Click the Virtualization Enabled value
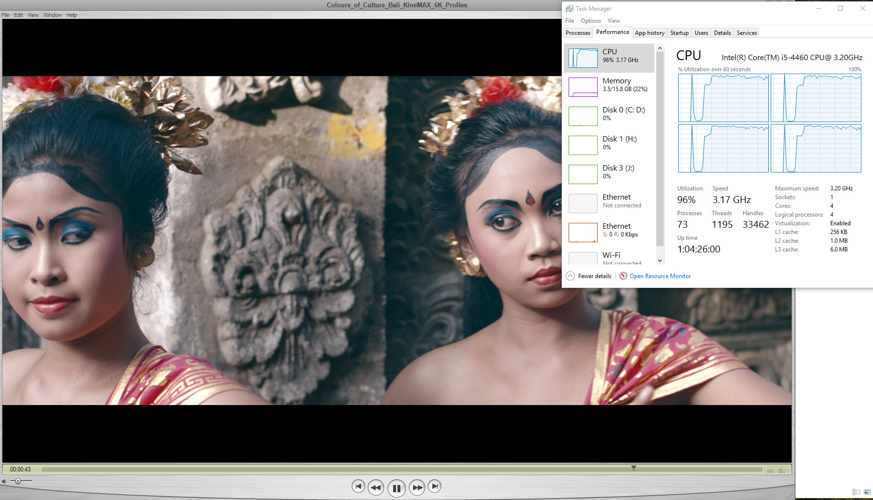This screenshot has height=500, width=873. 840,223
